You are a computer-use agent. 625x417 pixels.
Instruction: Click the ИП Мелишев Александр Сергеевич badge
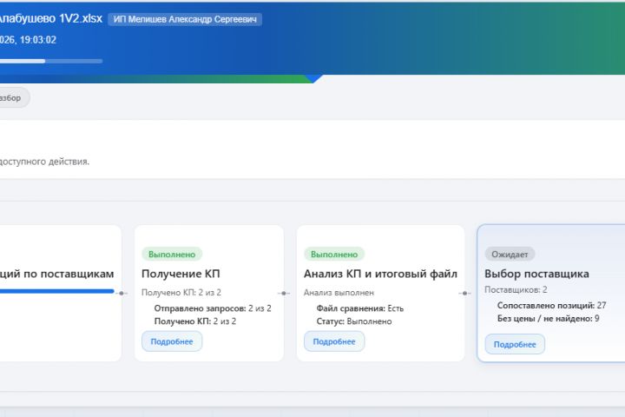[185, 19]
